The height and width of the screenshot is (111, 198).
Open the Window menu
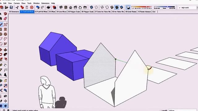pyautogui.click(x=37, y=3)
